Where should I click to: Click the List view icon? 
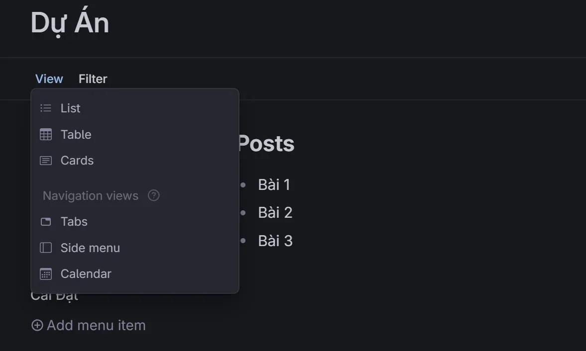(46, 108)
